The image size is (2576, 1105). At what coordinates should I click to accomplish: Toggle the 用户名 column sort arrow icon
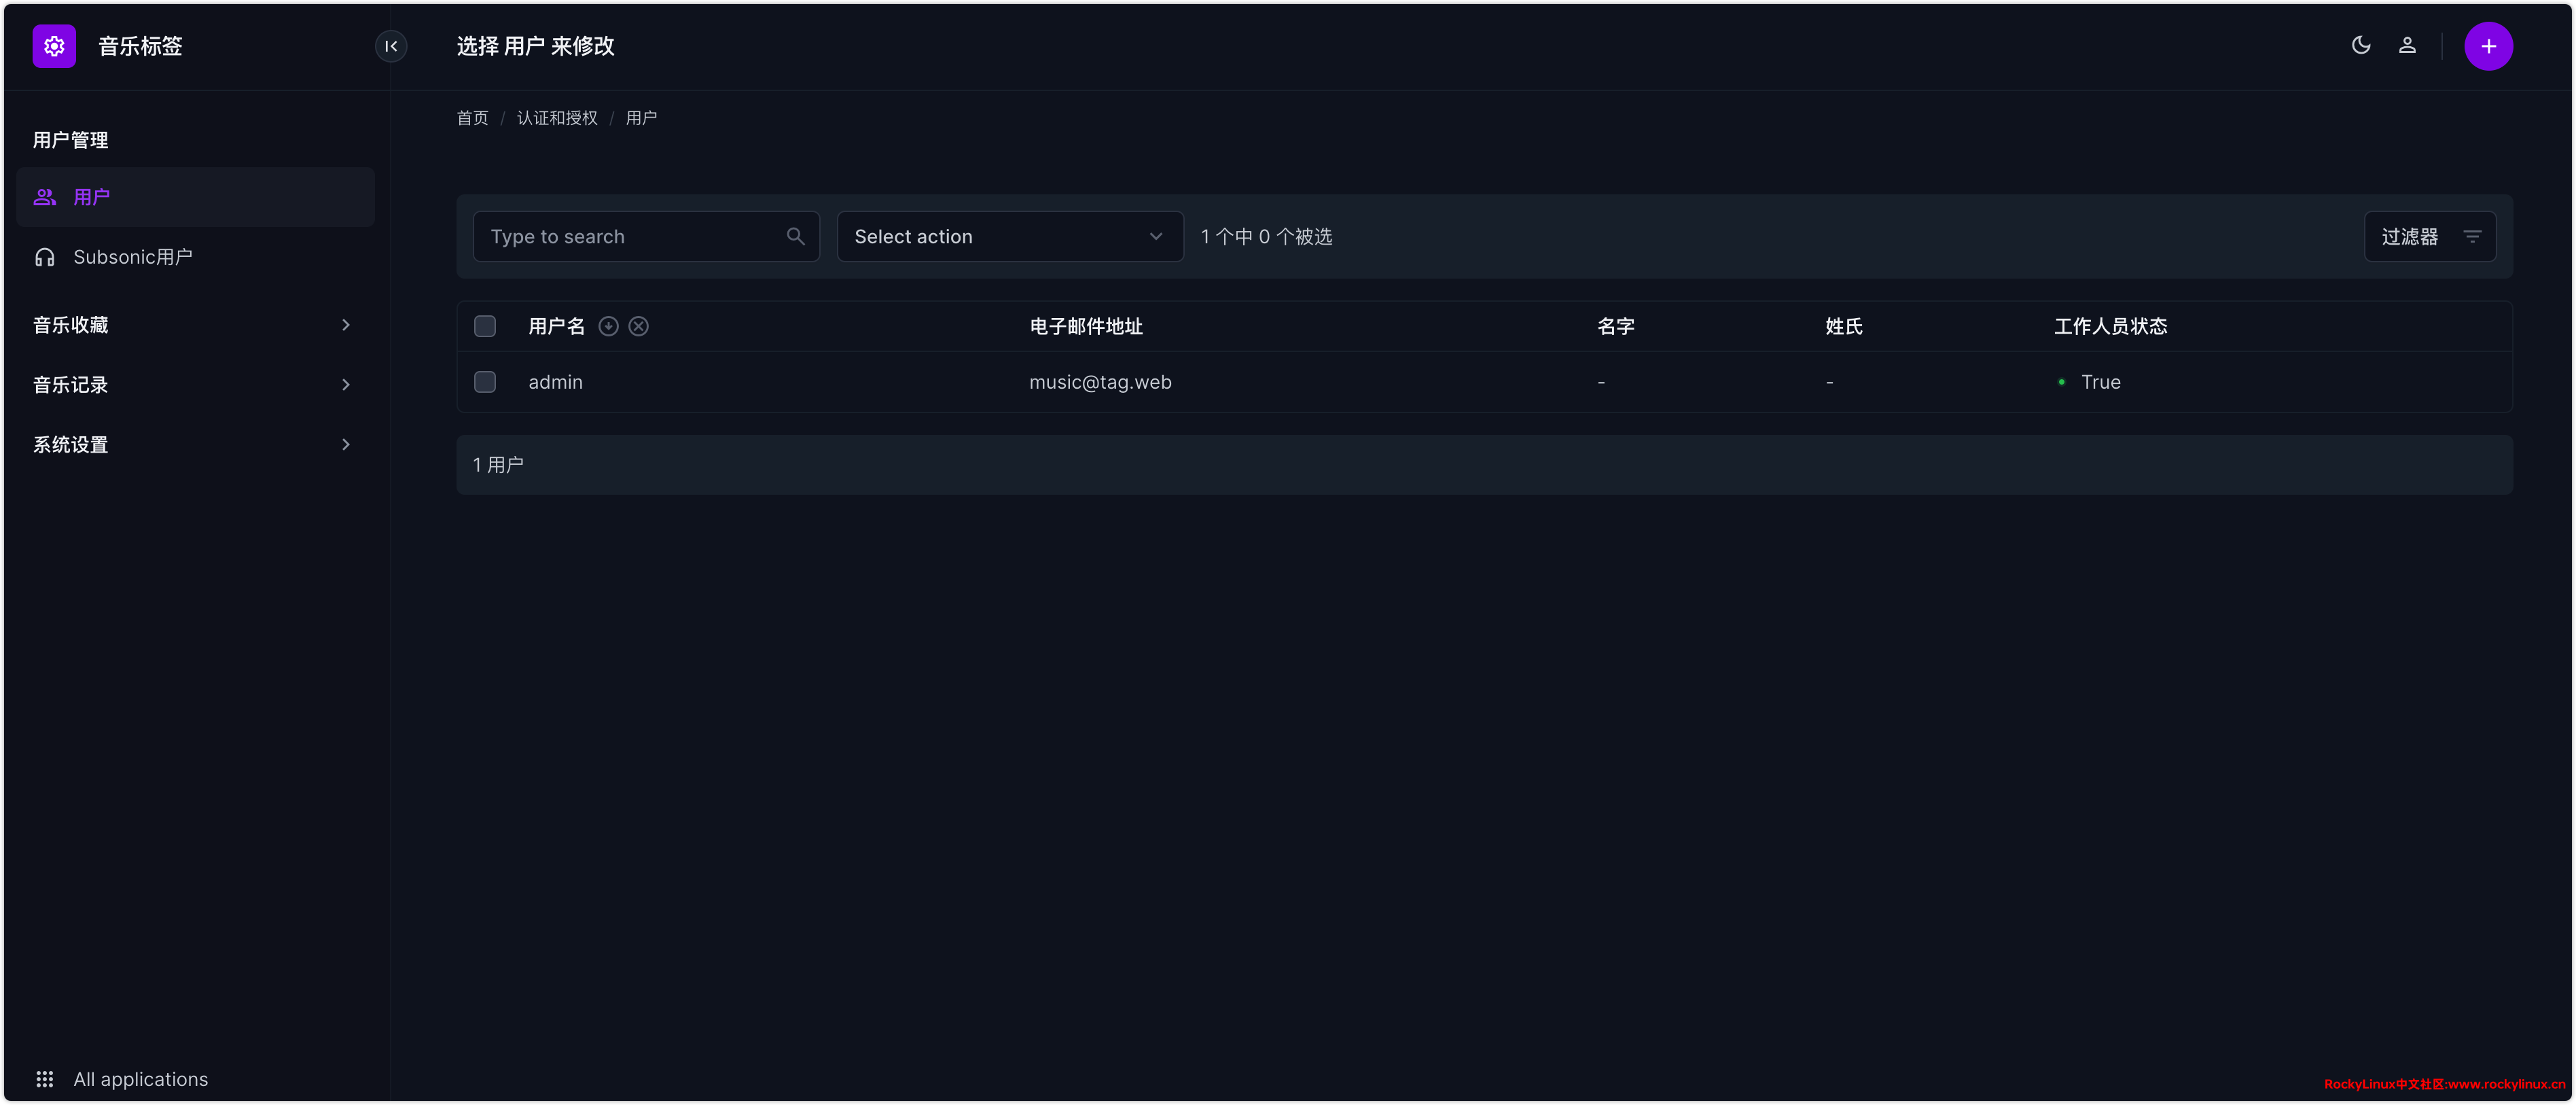(x=608, y=326)
